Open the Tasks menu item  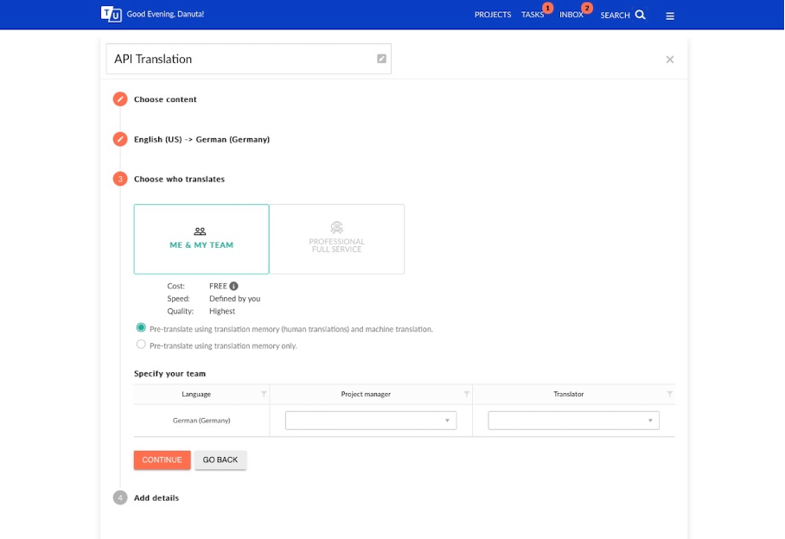[x=533, y=15]
